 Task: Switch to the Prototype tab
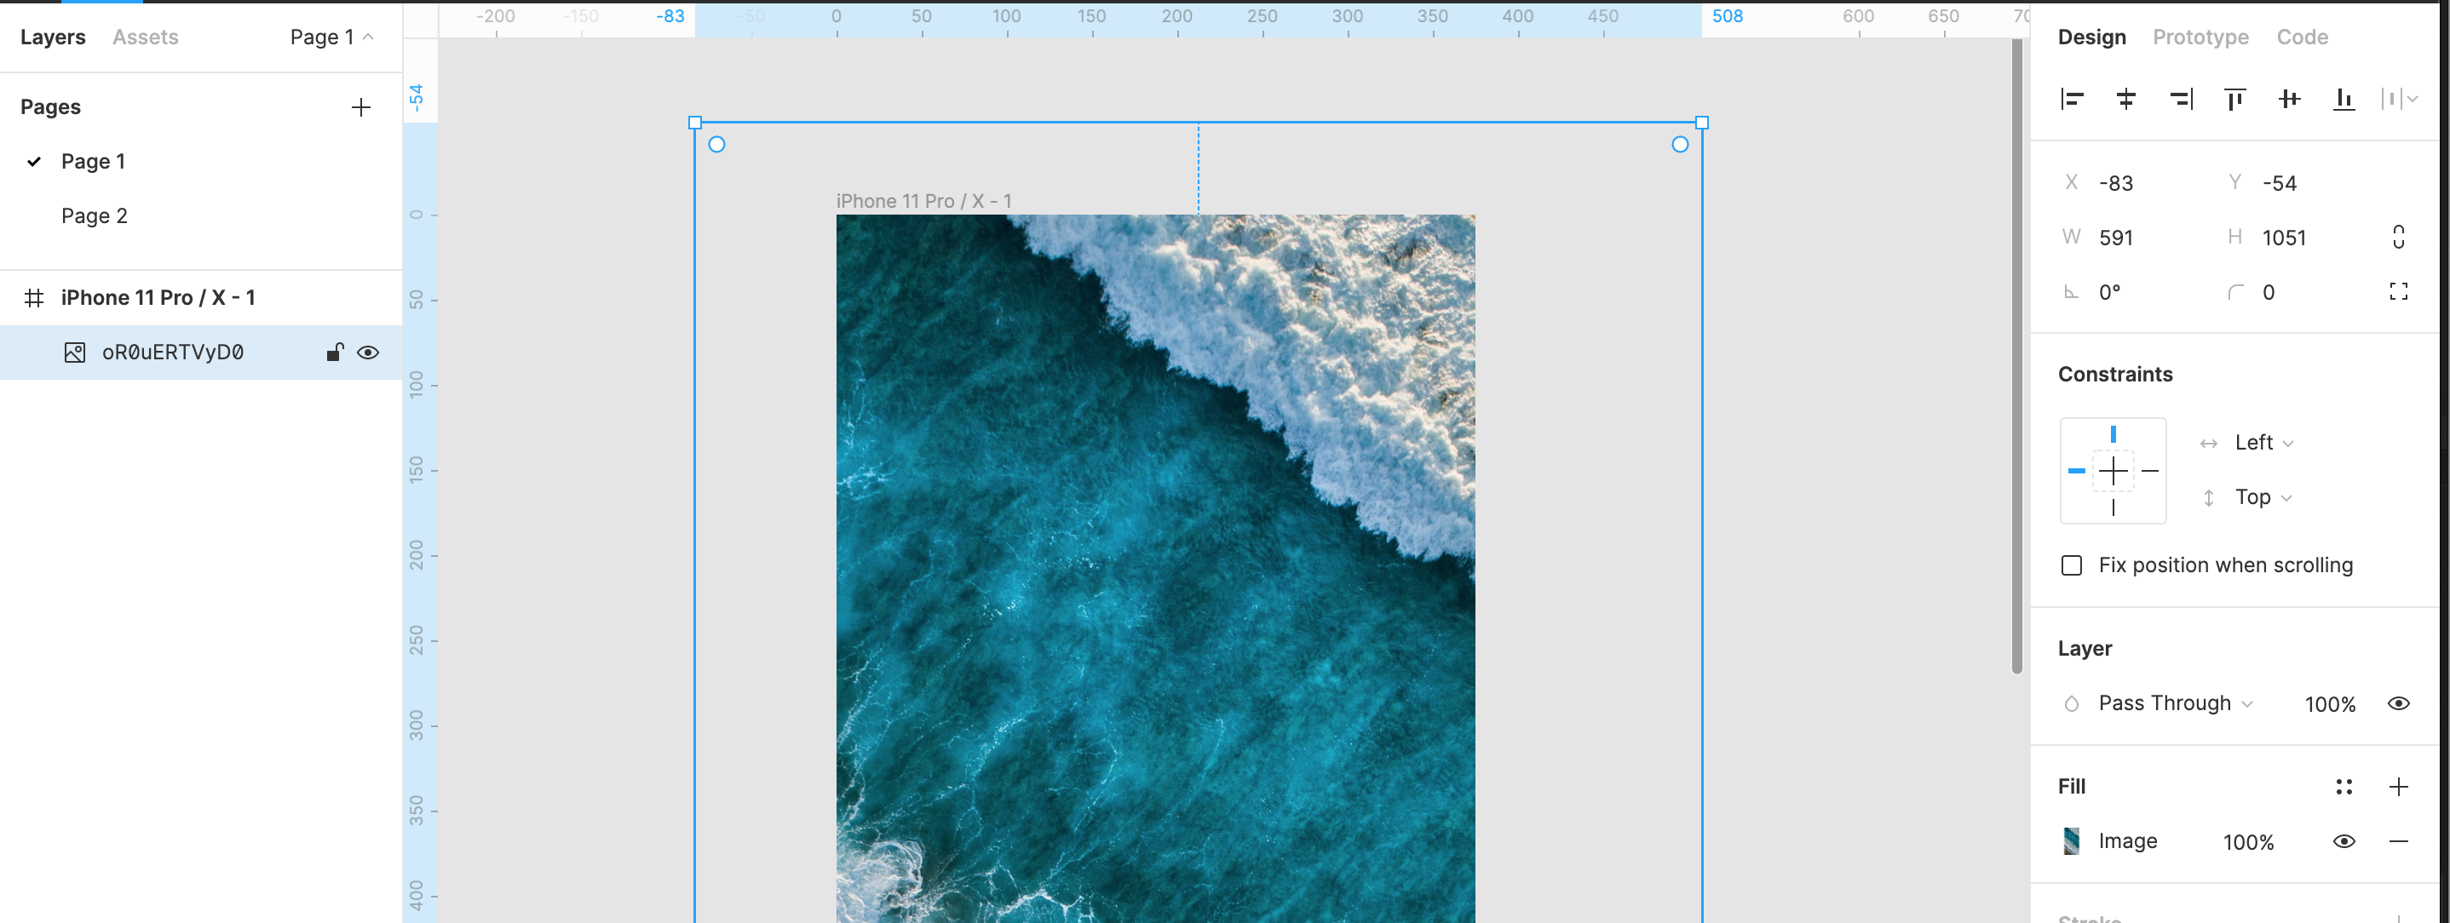pyautogui.click(x=2200, y=37)
